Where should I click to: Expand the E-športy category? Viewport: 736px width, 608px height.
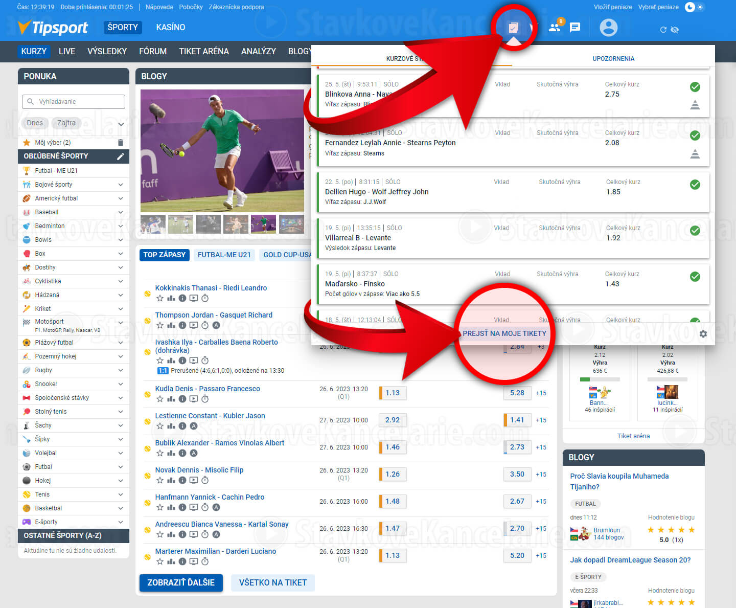coord(121,522)
